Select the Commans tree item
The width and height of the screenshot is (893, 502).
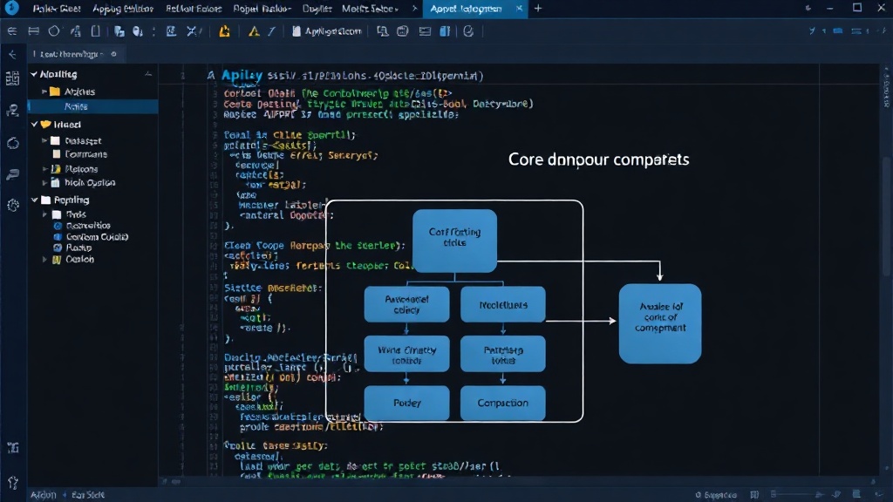click(85, 153)
